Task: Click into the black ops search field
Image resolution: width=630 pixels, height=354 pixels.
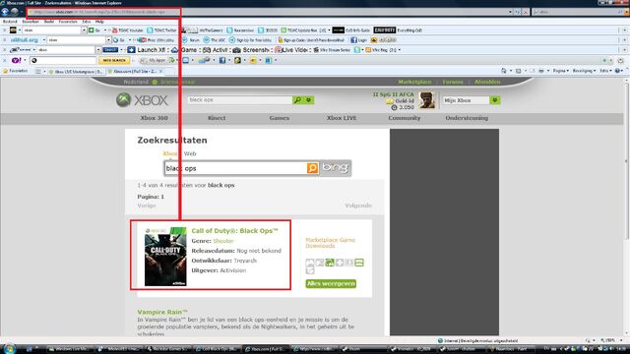Action: [236, 168]
